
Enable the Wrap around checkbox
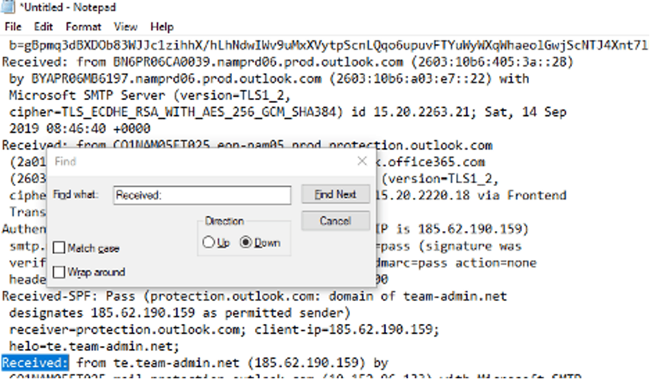tap(59, 272)
